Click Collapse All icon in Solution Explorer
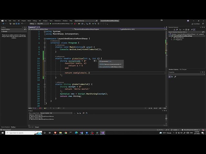206x154 pixels. [186, 30]
